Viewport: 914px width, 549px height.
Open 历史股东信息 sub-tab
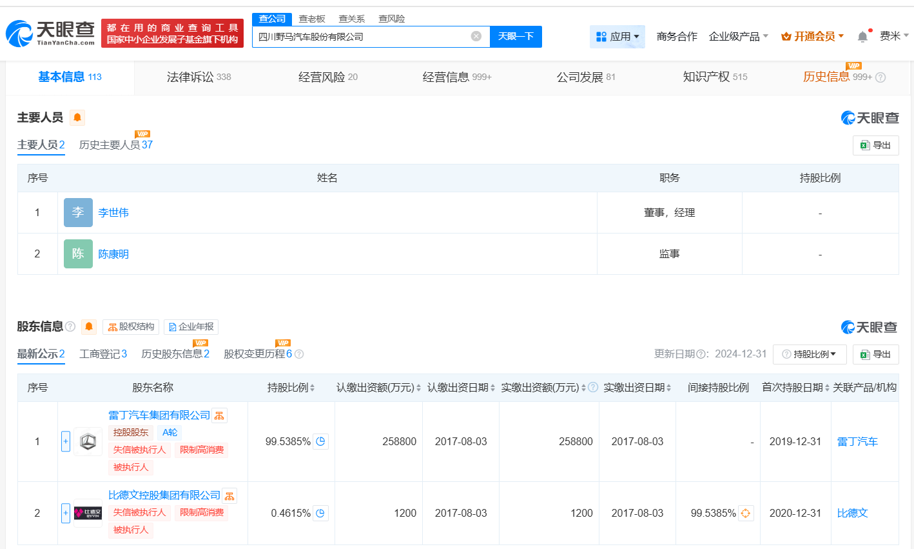pyautogui.click(x=175, y=354)
